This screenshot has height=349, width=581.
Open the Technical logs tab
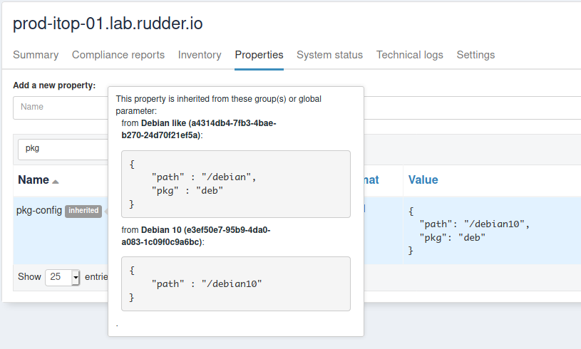(409, 55)
